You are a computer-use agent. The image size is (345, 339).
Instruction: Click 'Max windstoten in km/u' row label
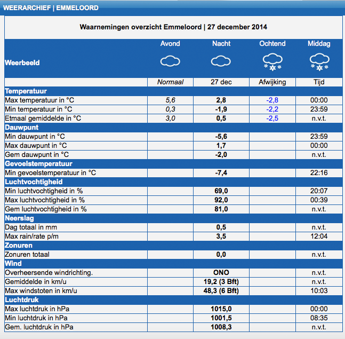tap(41, 291)
